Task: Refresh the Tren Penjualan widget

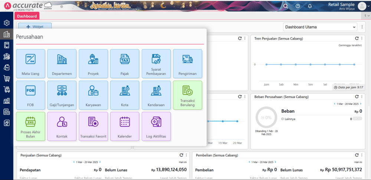Action: 357,38
